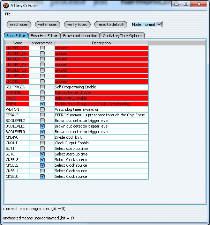
Task: Open the Oscillator/Clock Options tab
Action: click(x=122, y=36)
